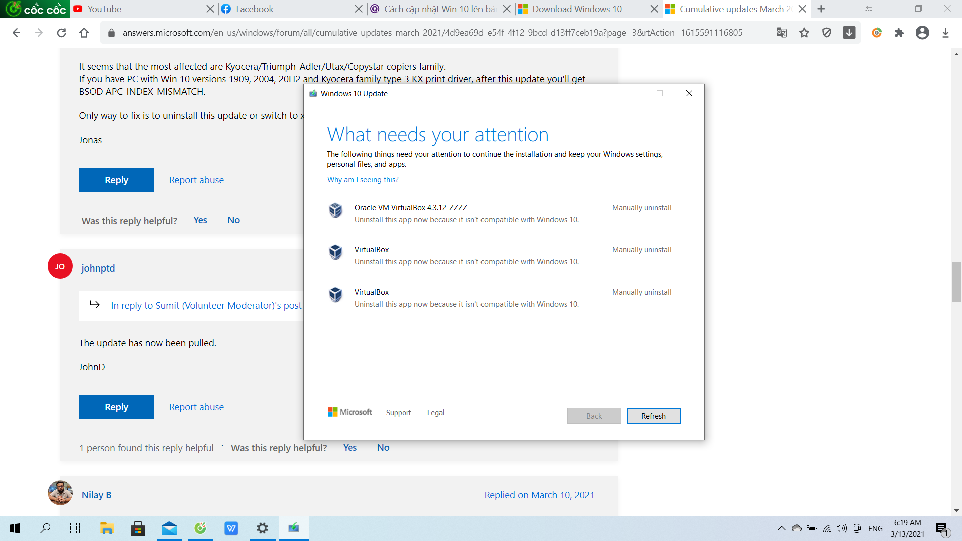Click the address bar URL field
Viewport: 962px width, 541px height.
(432, 33)
